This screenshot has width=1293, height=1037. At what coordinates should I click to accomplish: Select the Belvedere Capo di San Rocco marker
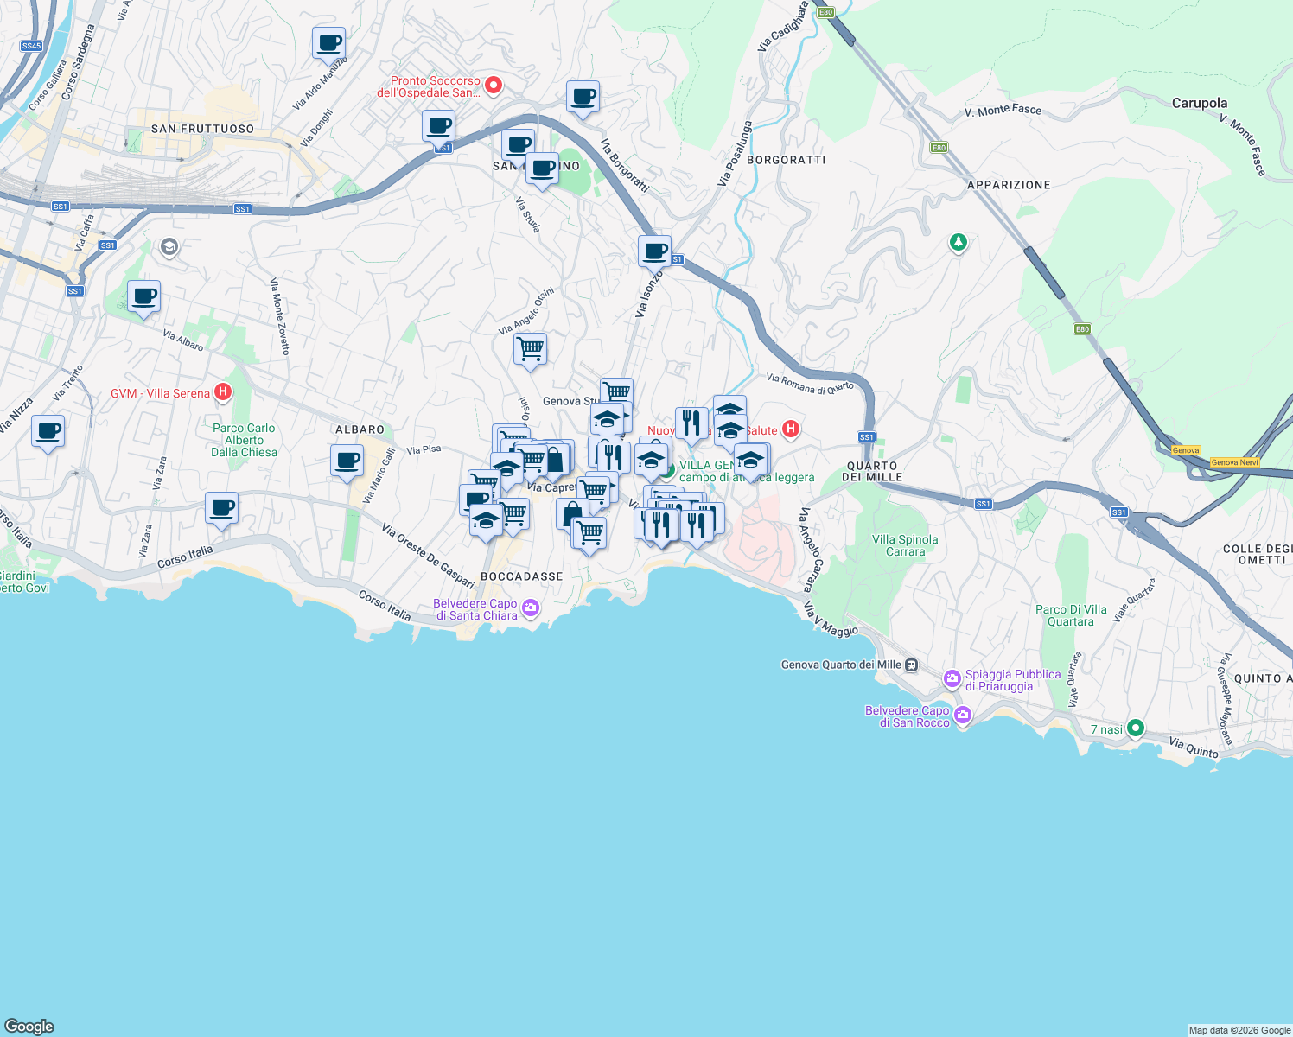[964, 716]
